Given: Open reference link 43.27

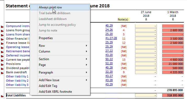Looking at the screenshot, I should [109, 76].
